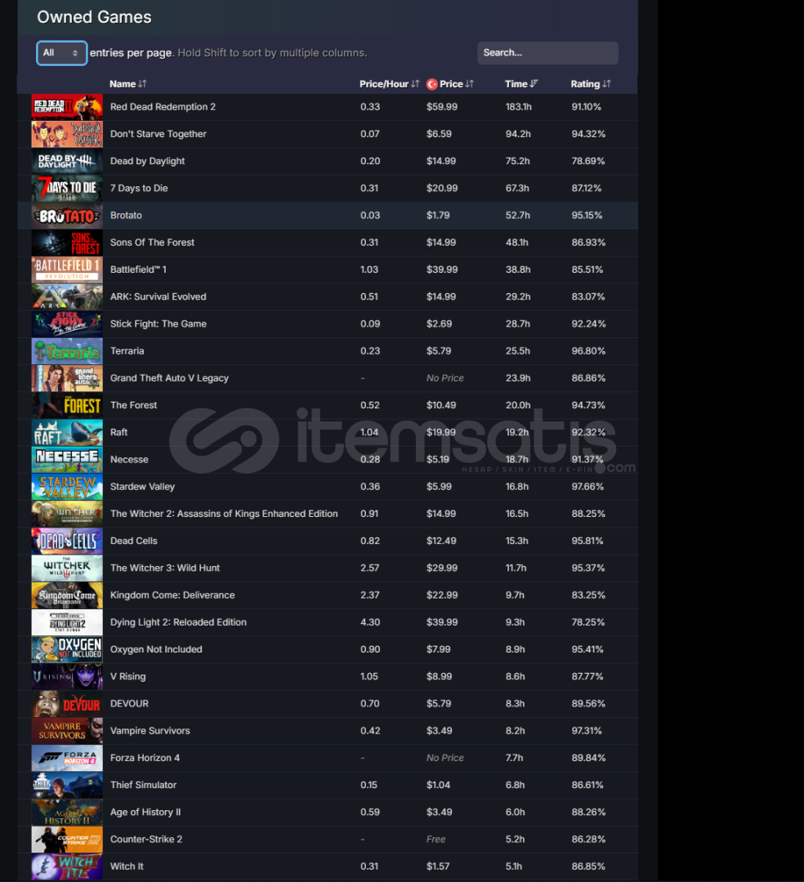Click the "$22.99" price for Kingdom Come: Deliverance
Screen dimensions: 804x882
pyautogui.click(x=442, y=595)
